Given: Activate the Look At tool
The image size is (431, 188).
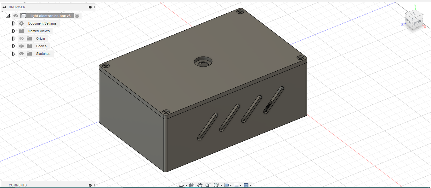Looking at the screenshot, I should point(191,185).
